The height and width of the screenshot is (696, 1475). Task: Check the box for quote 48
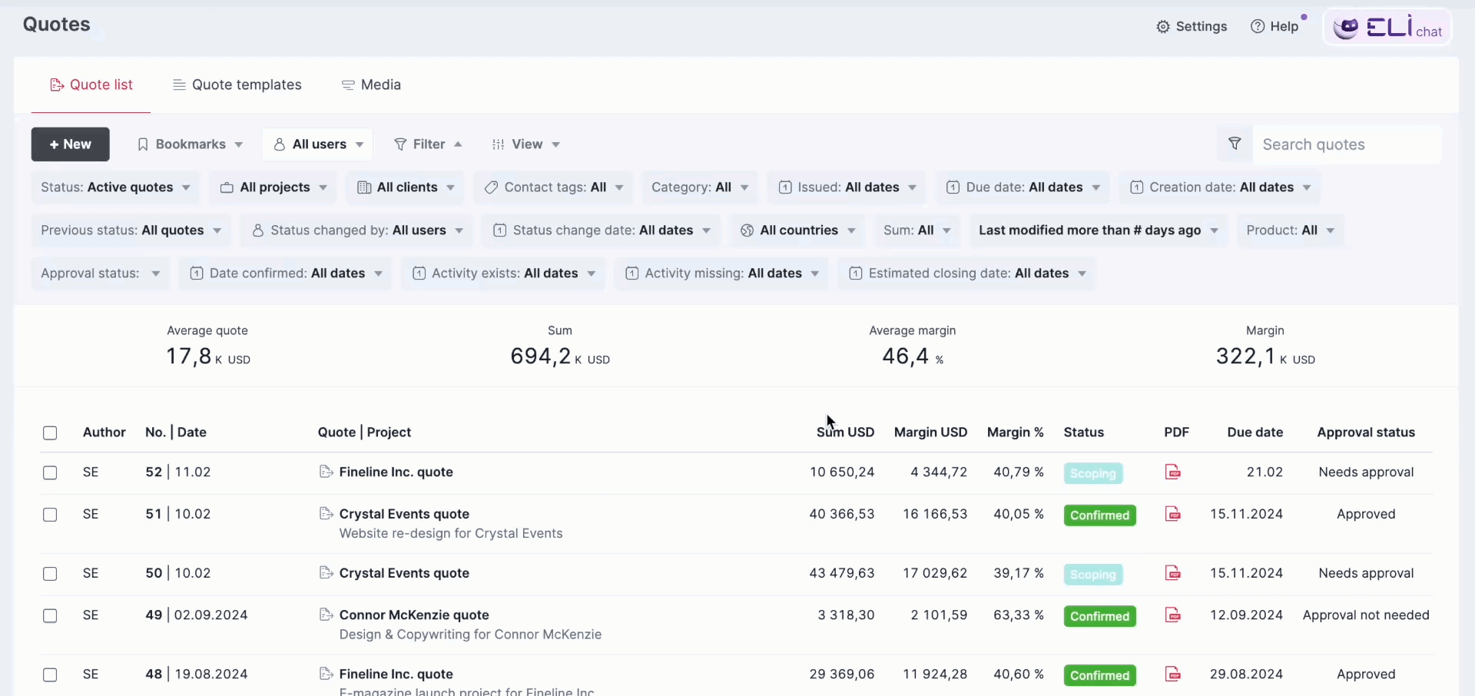click(x=50, y=675)
